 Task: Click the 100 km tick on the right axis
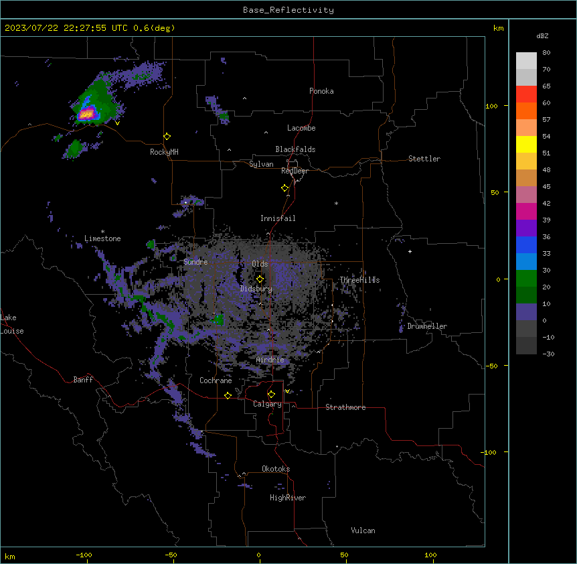[x=491, y=106]
